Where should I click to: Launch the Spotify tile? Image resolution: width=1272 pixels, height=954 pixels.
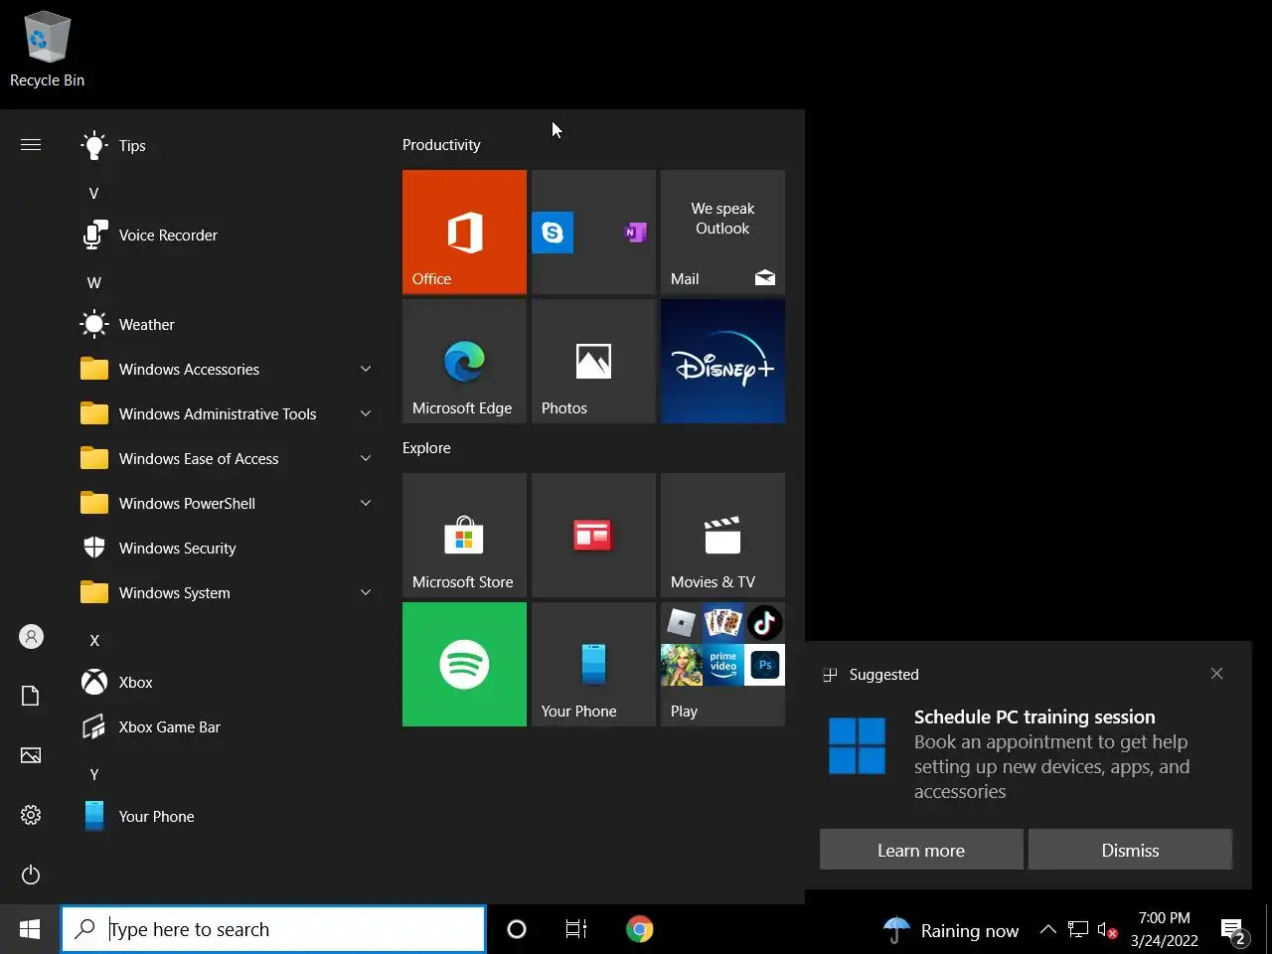464,664
